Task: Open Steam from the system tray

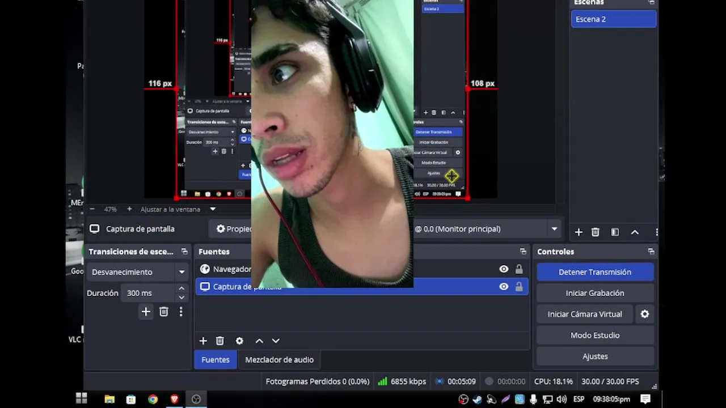Action: tap(478, 399)
